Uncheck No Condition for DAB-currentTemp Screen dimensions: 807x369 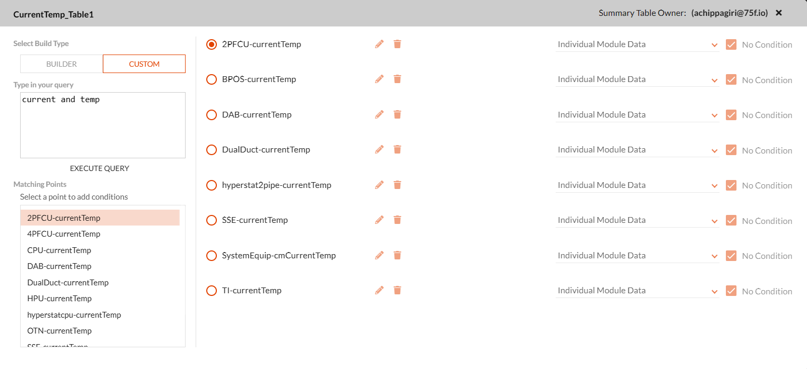[731, 114]
